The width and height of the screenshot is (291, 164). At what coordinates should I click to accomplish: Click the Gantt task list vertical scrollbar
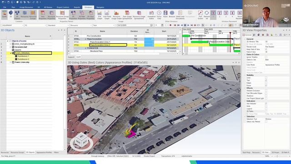coord(180,40)
